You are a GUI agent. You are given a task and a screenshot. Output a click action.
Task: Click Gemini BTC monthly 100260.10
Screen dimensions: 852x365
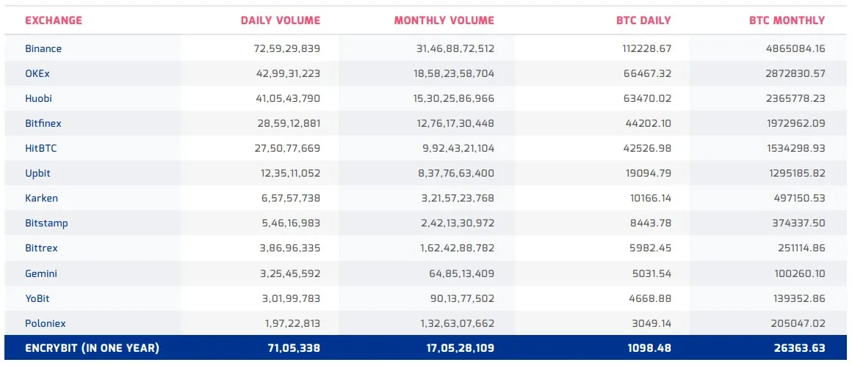(800, 273)
